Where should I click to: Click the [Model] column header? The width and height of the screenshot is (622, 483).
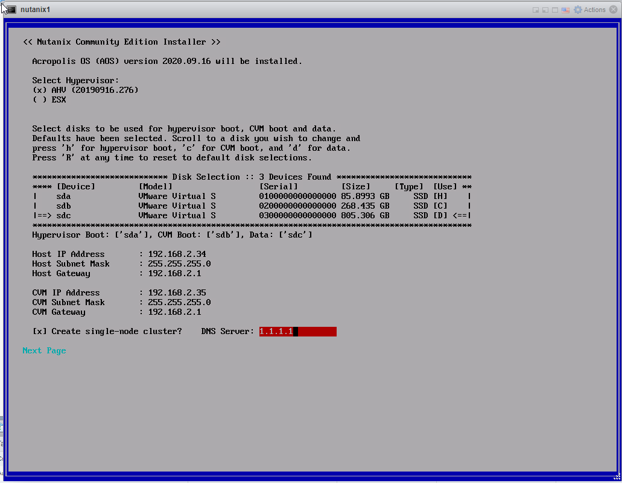tap(155, 186)
